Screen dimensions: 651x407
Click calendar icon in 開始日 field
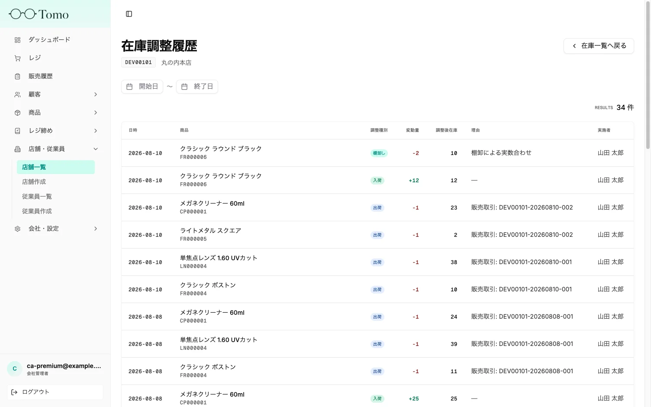tap(129, 87)
